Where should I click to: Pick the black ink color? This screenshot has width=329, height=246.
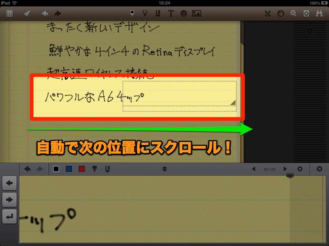pos(56,169)
